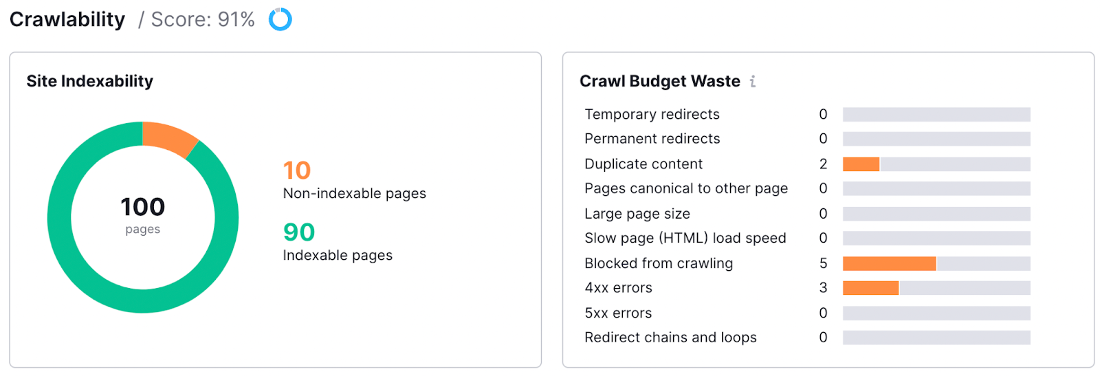The width and height of the screenshot is (1100, 376).
Task: Select the Large page size row
Action: click(x=637, y=214)
